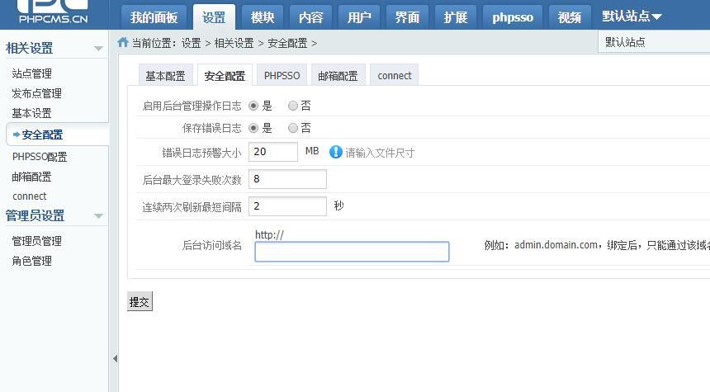Switch to the 邮箱配置 tab
This screenshot has height=392, width=710.
point(338,76)
